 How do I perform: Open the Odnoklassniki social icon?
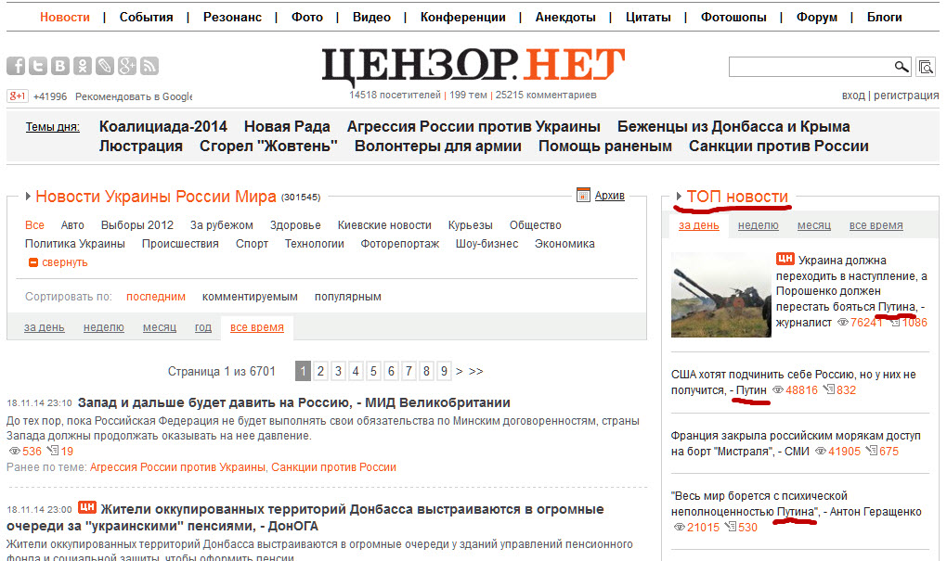coord(83,65)
